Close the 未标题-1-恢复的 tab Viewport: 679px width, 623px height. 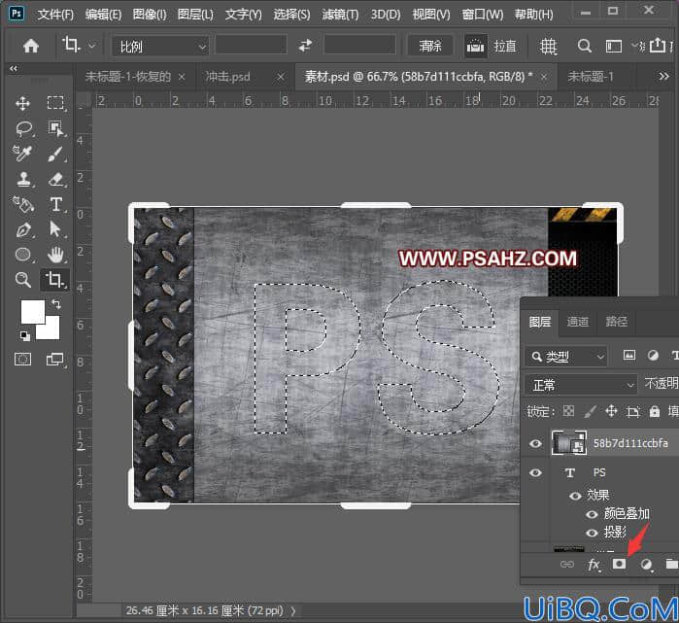pos(182,77)
